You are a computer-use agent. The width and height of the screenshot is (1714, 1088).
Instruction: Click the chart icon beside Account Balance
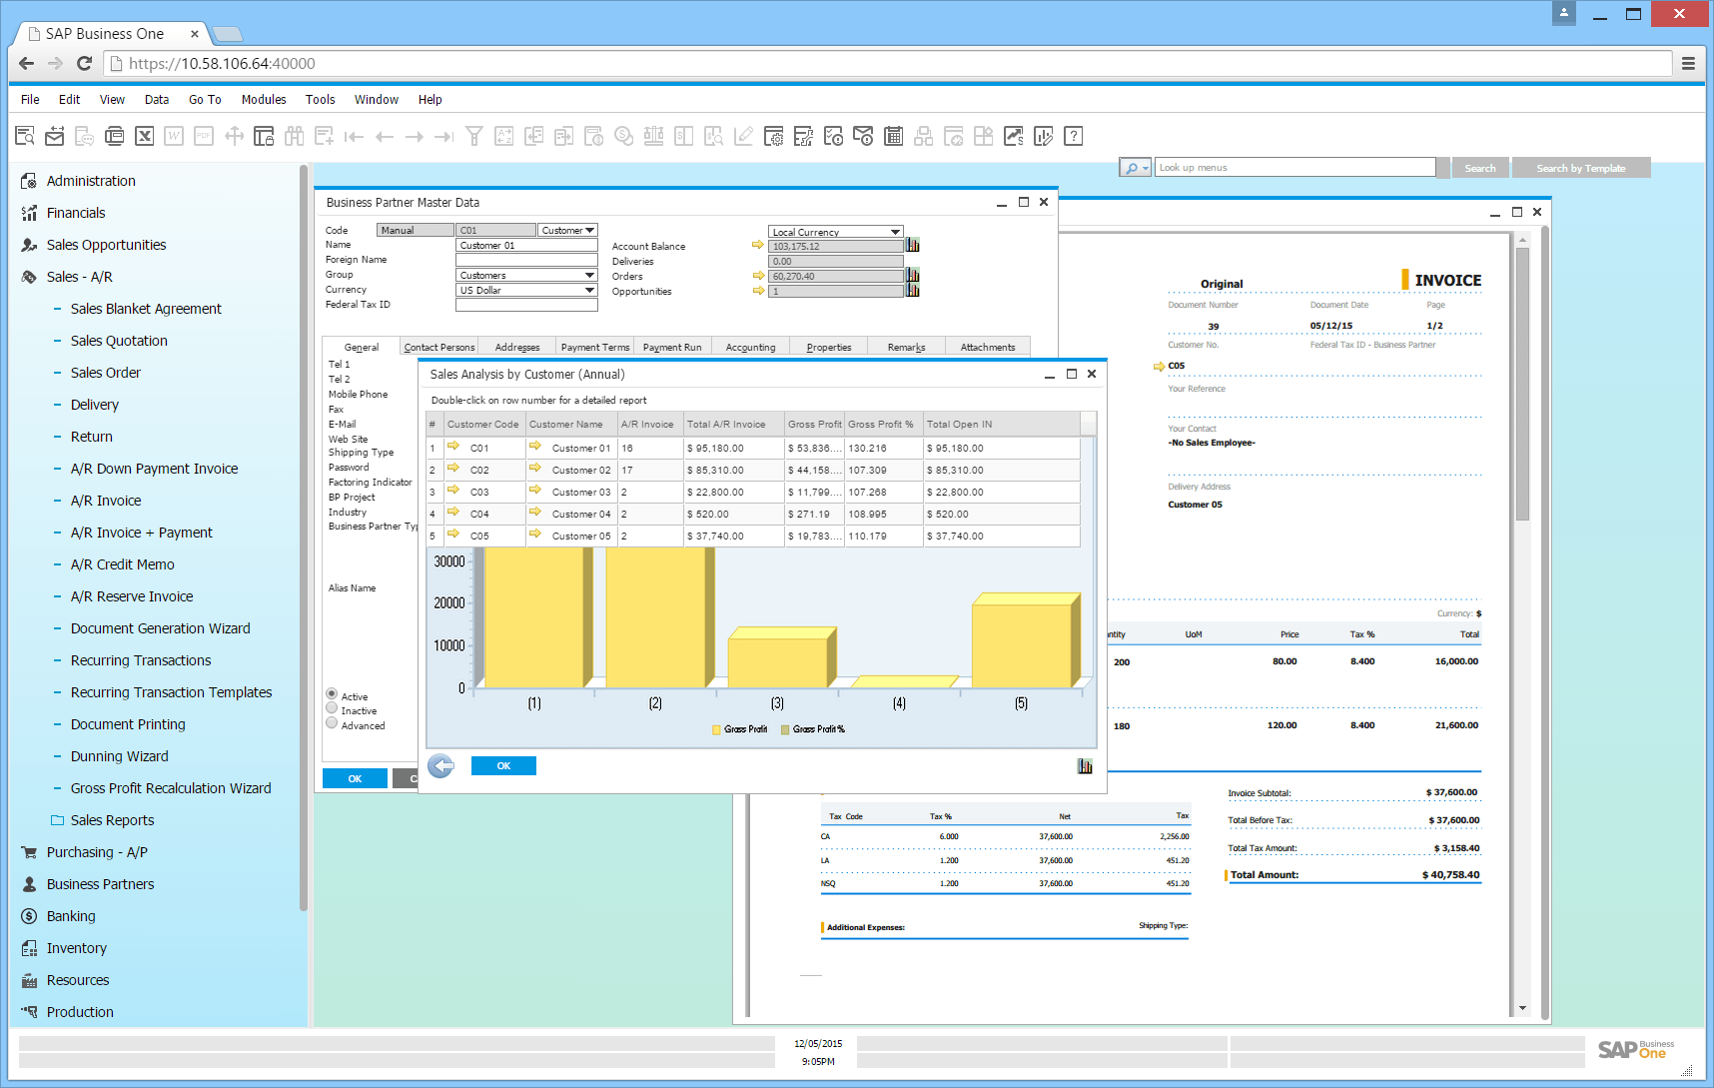pos(912,245)
